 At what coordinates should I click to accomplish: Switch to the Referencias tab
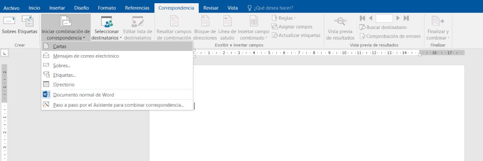pyautogui.click(x=137, y=8)
